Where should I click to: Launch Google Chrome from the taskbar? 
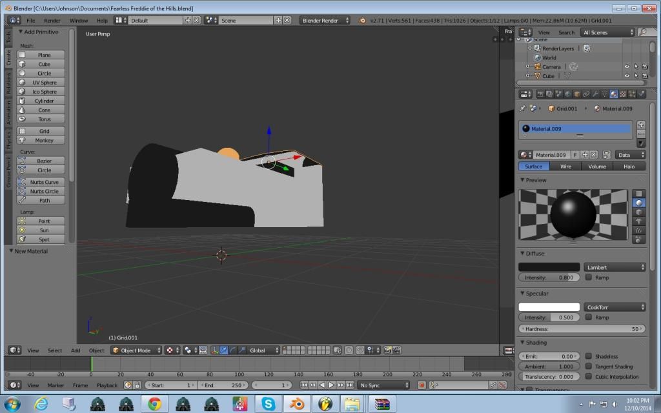[154, 404]
